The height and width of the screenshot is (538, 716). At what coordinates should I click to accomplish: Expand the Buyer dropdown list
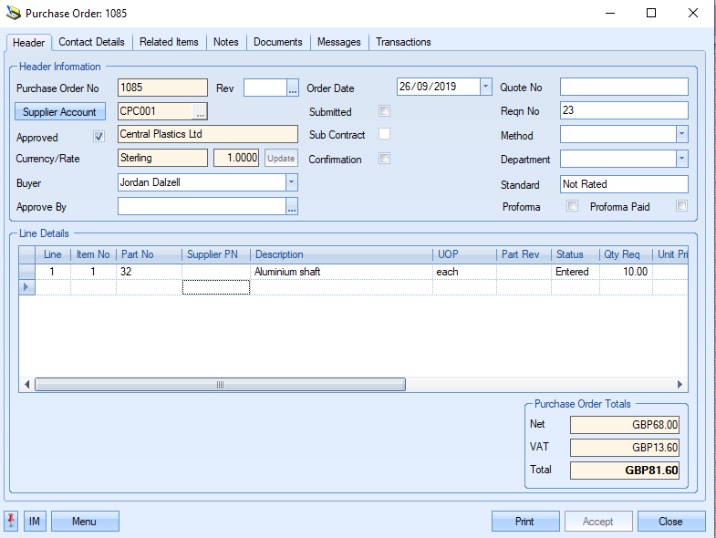(x=292, y=182)
